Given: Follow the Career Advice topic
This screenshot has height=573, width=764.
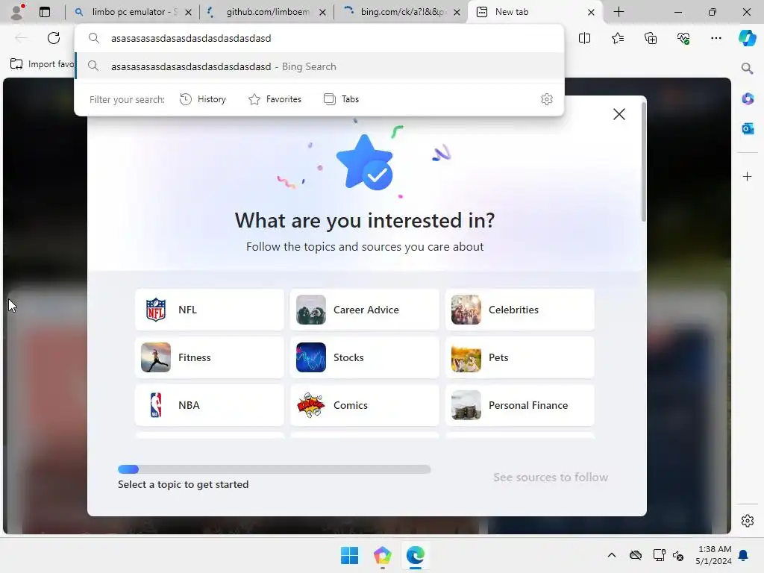Looking at the screenshot, I should (364, 310).
